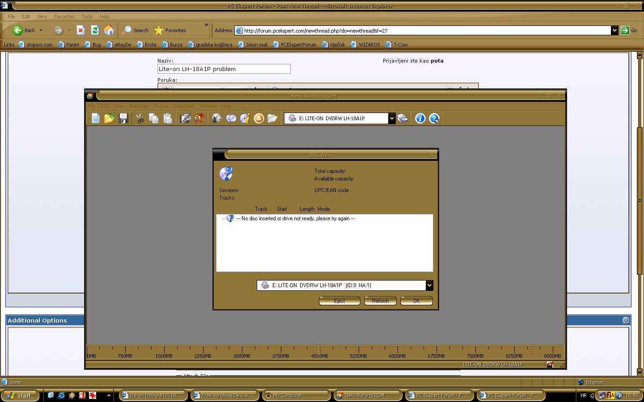
Task: Click the Naziv thread title input field
Action: coord(224,69)
